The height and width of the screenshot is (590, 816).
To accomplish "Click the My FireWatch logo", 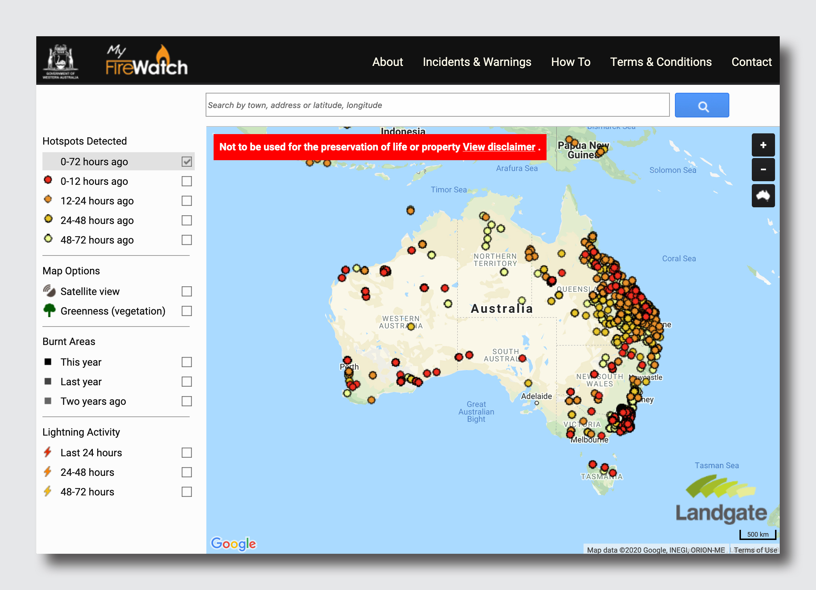I will pyautogui.click(x=147, y=61).
